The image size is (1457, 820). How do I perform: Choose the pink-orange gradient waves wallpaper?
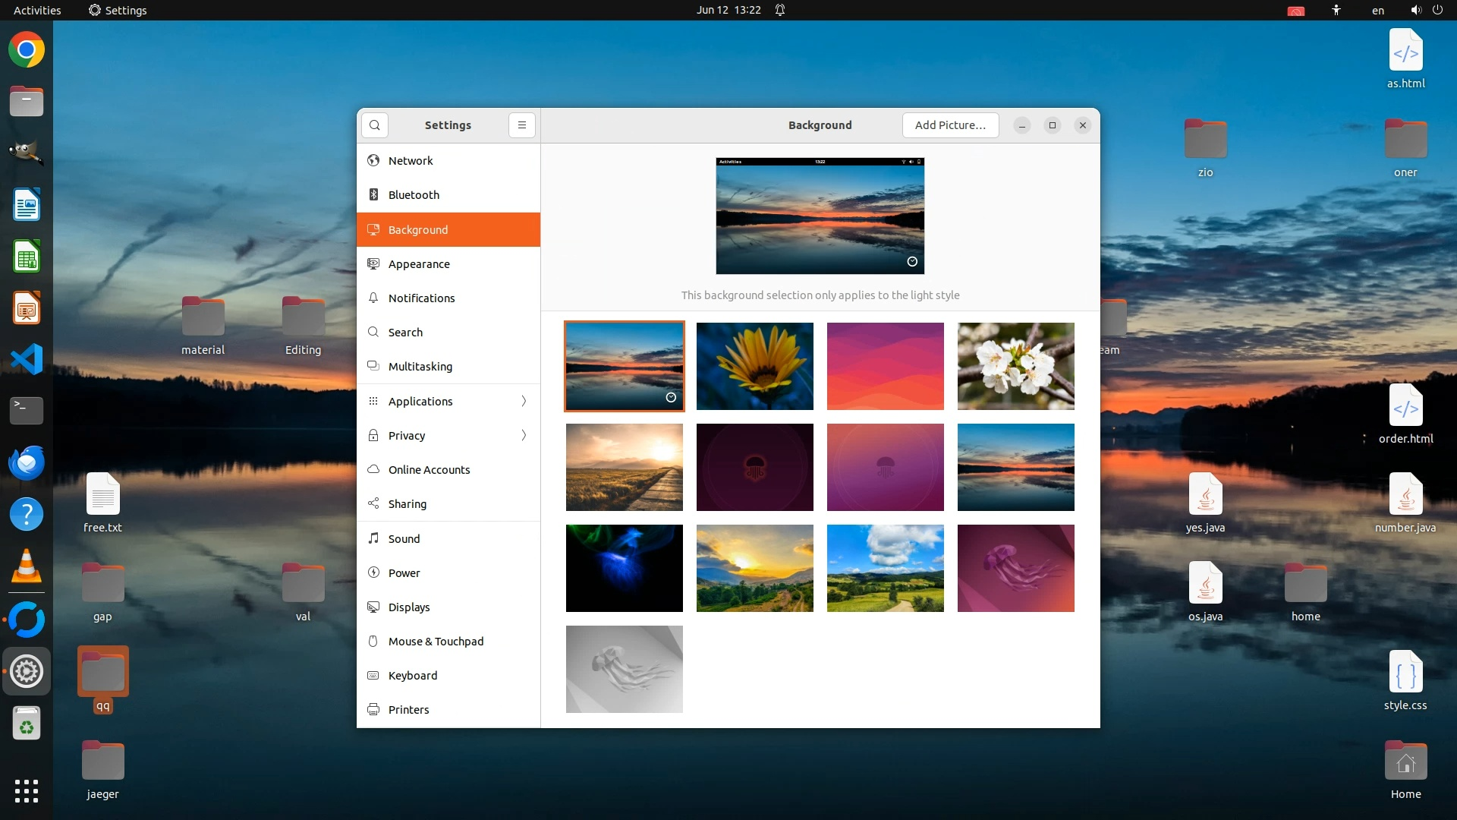point(885,366)
